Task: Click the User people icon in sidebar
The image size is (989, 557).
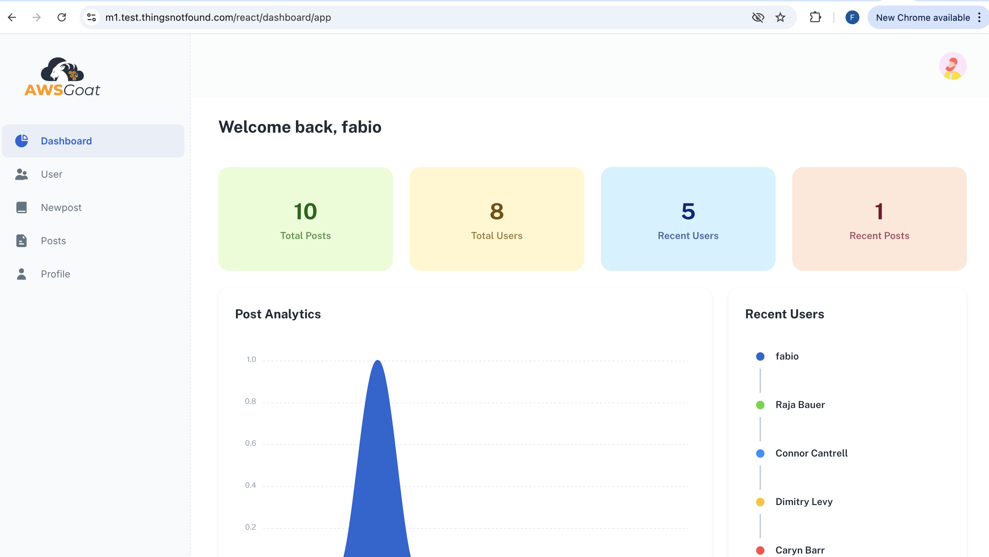Action: (x=21, y=174)
